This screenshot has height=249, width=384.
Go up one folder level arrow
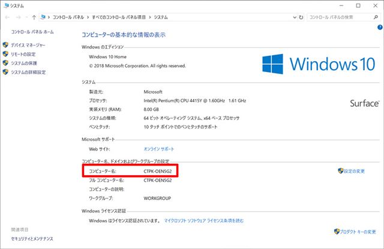click(34, 17)
